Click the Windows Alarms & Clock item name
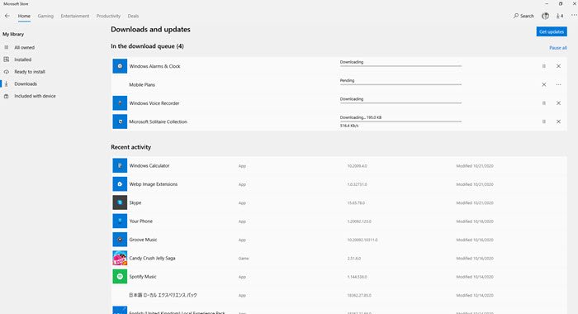This screenshot has width=578, height=314. pos(155,66)
